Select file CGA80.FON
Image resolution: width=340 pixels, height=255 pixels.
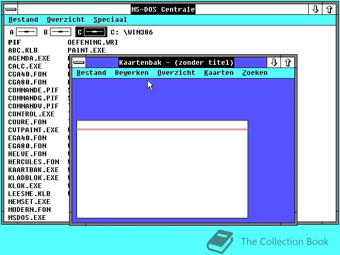(27, 82)
